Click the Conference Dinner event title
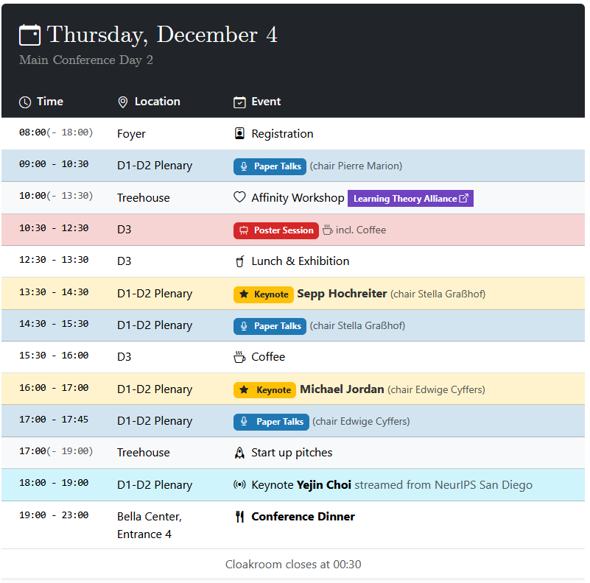 tap(303, 517)
